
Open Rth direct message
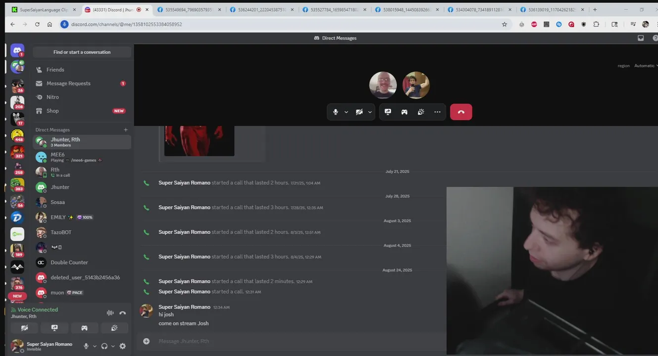coord(82,172)
